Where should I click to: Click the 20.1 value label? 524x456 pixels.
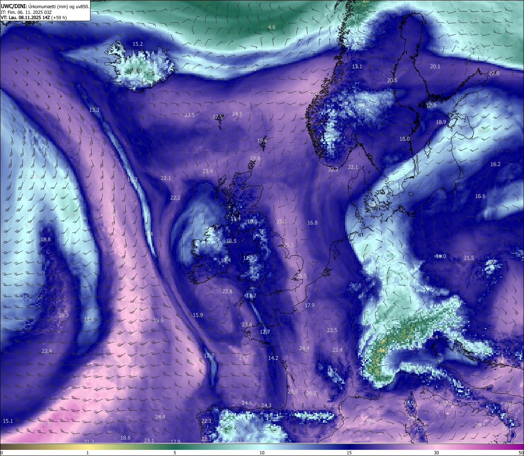click(x=435, y=66)
